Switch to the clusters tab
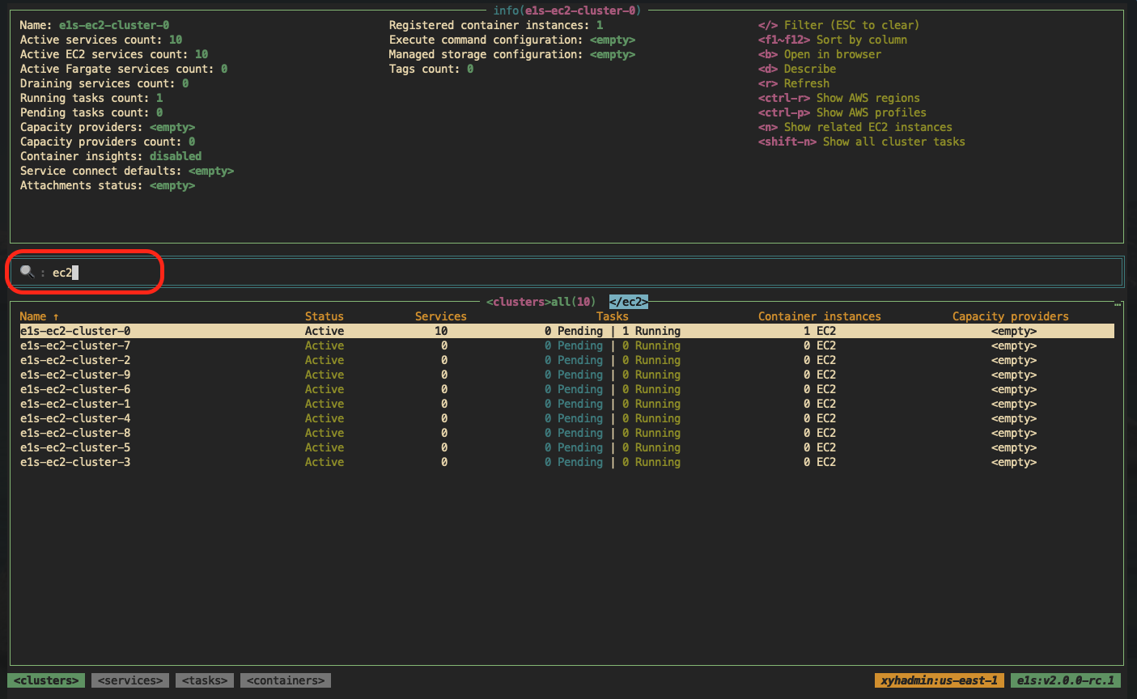The height and width of the screenshot is (699, 1137). [46, 680]
